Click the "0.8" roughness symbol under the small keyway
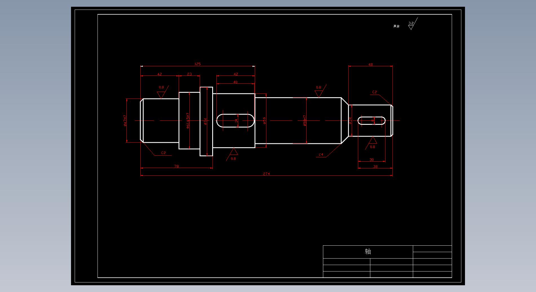 (371, 143)
